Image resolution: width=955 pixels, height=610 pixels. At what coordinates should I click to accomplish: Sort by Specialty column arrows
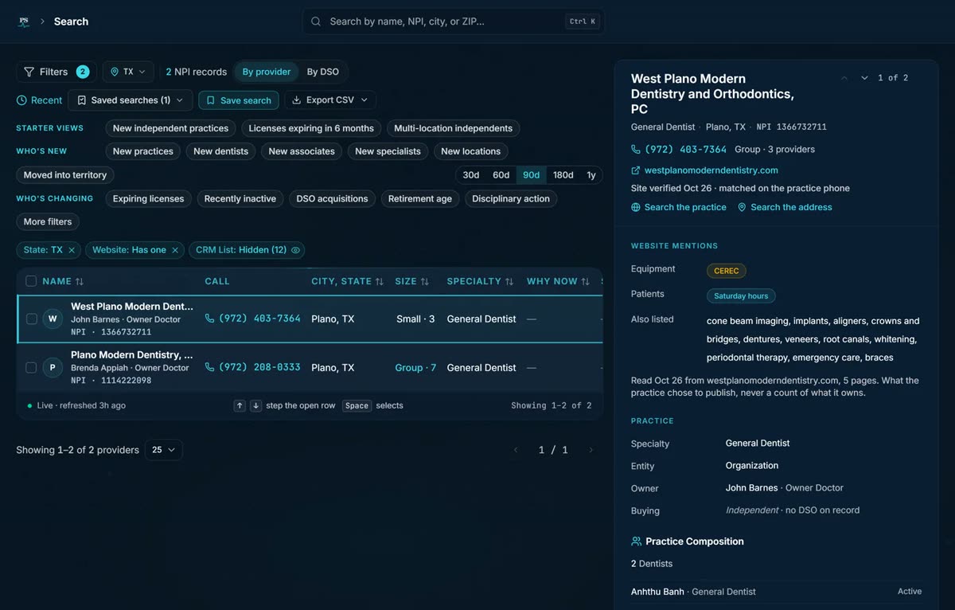click(509, 282)
